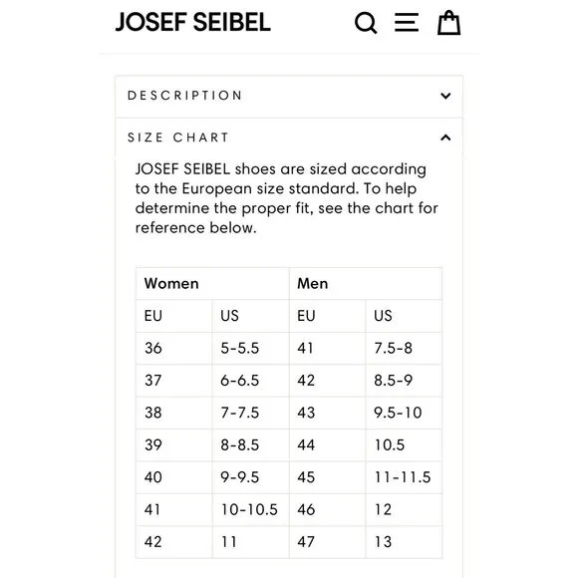Click women's EU size 39 cell

(174, 444)
